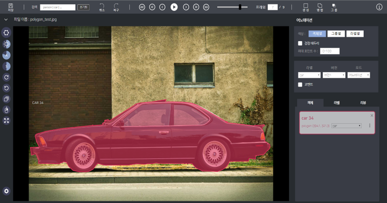Open settings gear at bottom left
Image resolution: width=387 pixels, height=203 pixels.
7,191
